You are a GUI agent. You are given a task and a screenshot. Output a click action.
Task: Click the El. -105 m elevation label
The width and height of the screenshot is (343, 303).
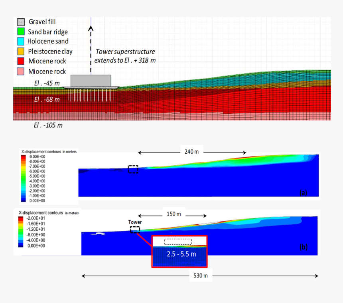[x=48, y=125]
